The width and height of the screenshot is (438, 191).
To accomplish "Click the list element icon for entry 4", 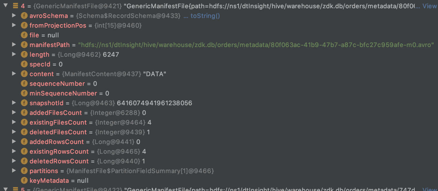I will coord(16,6).
